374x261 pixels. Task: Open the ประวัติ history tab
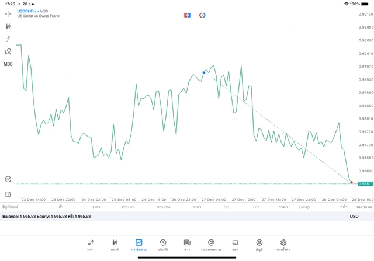[x=162, y=245]
